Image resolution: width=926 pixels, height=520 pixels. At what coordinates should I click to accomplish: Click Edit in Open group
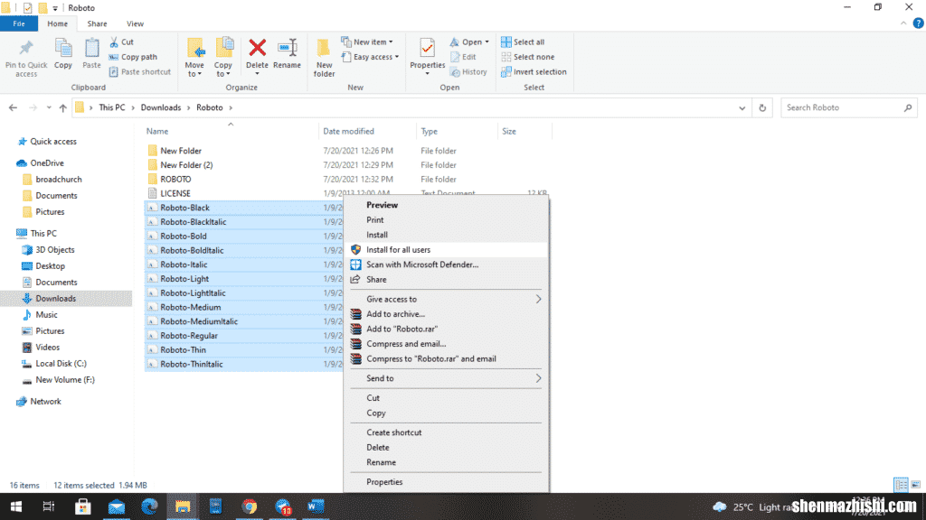coord(463,57)
